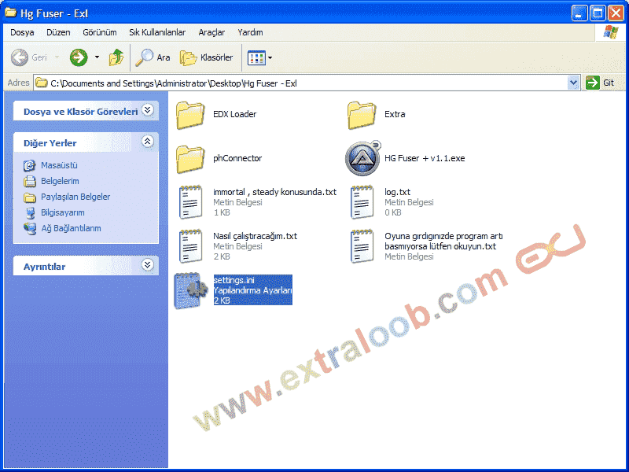
Task: Click the 'HG Fuser + v1.1.exe' file name
Action: click(x=425, y=158)
